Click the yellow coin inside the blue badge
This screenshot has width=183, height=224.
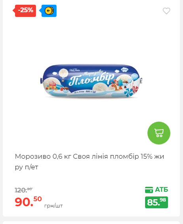coord(49,11)
